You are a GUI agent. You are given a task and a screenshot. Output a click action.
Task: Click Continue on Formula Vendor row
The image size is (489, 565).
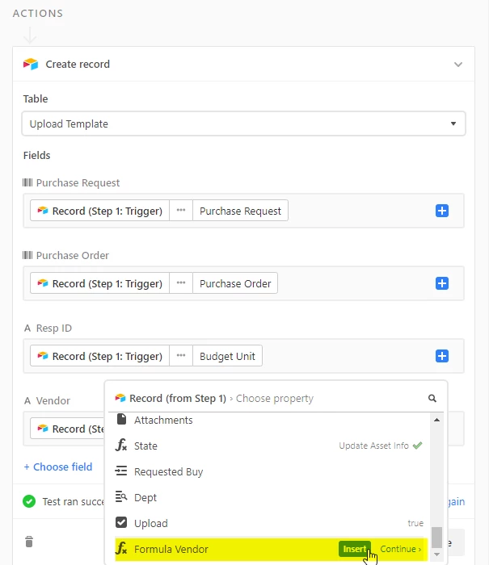click(x=401, y=549)
